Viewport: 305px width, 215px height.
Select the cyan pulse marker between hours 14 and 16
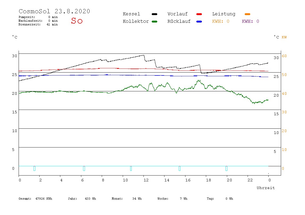[x=180, y=168]
